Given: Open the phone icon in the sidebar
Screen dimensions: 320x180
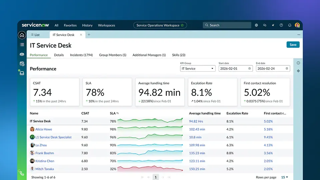Looking at the screenshot, I should [22, 173].
